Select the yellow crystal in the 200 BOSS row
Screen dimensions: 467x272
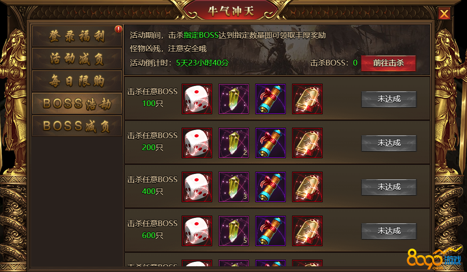point(234,143)
